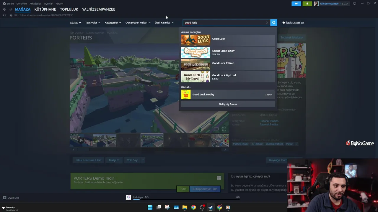Screen dimensions: 378x212
Task: Open the 3D Platform tag
Action: (257, 144)
